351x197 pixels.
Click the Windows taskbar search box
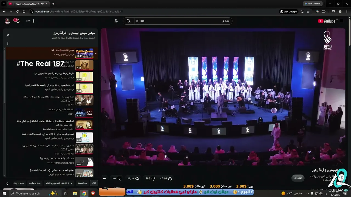(35, 193)
